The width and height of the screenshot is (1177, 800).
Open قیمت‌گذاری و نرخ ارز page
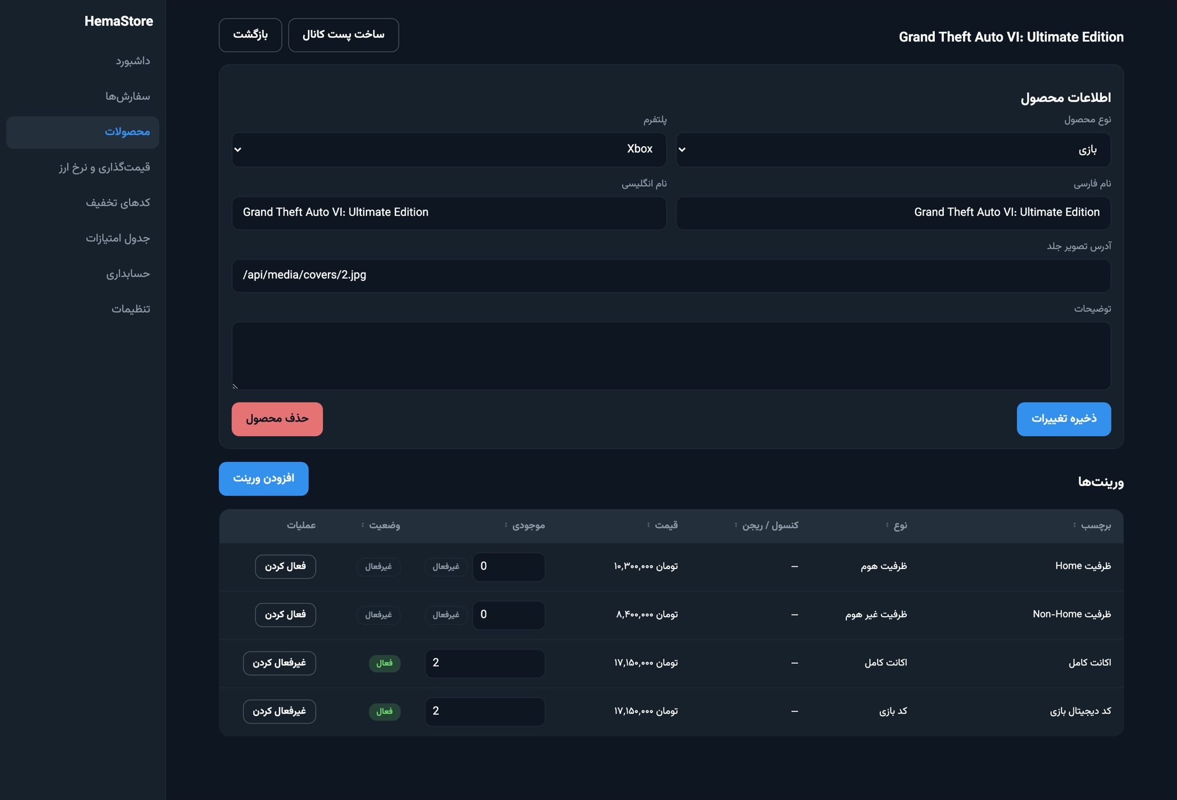coord(82,167)
